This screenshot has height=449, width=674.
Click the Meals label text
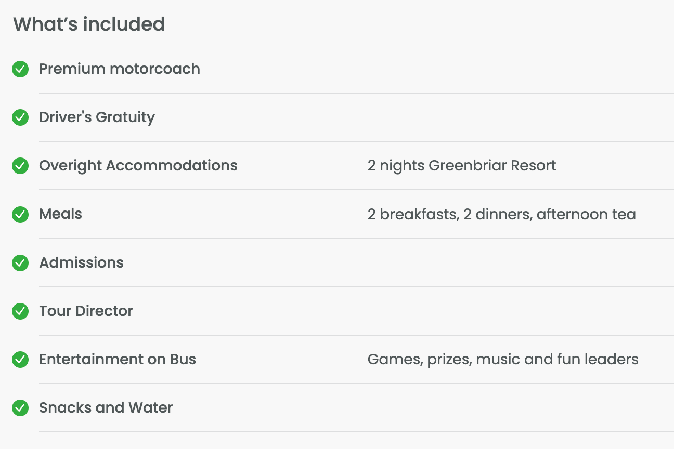[61, 214]
